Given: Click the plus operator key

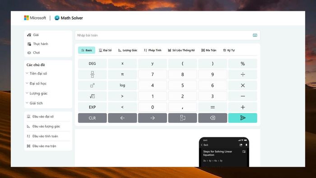Looking at the screenshot, I should coord(243,107).
